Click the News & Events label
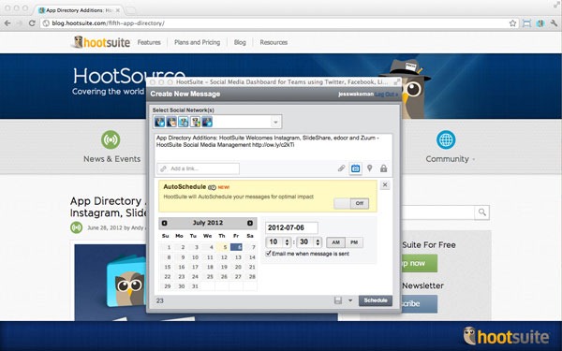The image size is (562, 351). (x=111, y=159)
